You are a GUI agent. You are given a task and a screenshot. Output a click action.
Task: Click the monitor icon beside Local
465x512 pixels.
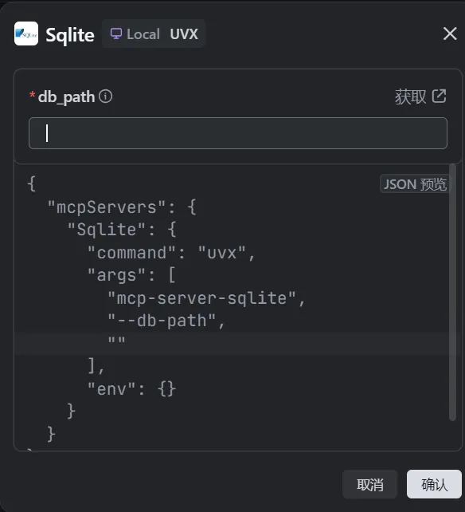pos(116,33)
